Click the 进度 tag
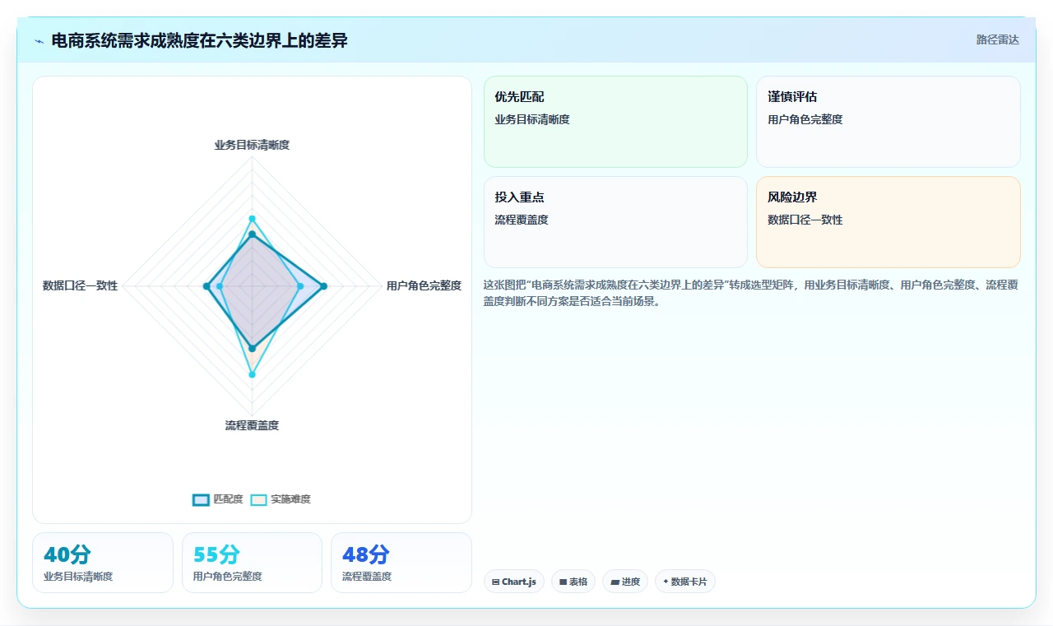Image resolution: width=1053 pixels, height=626 pixels. pyautogui.click(x=625, y=582)
